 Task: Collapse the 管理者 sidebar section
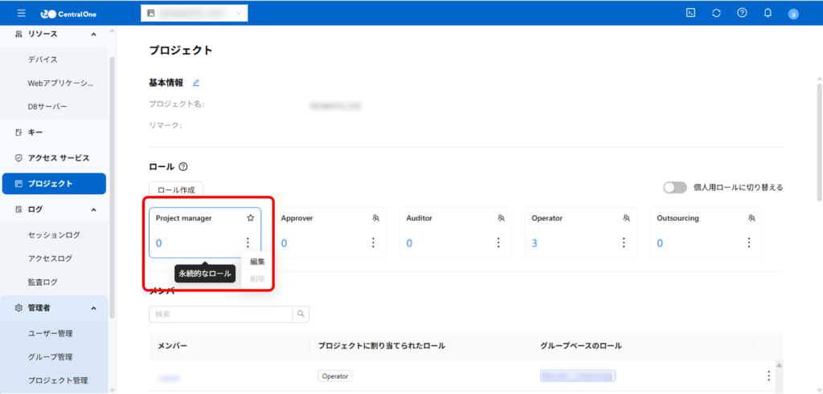pyautogui.click(x=94, y=308)
